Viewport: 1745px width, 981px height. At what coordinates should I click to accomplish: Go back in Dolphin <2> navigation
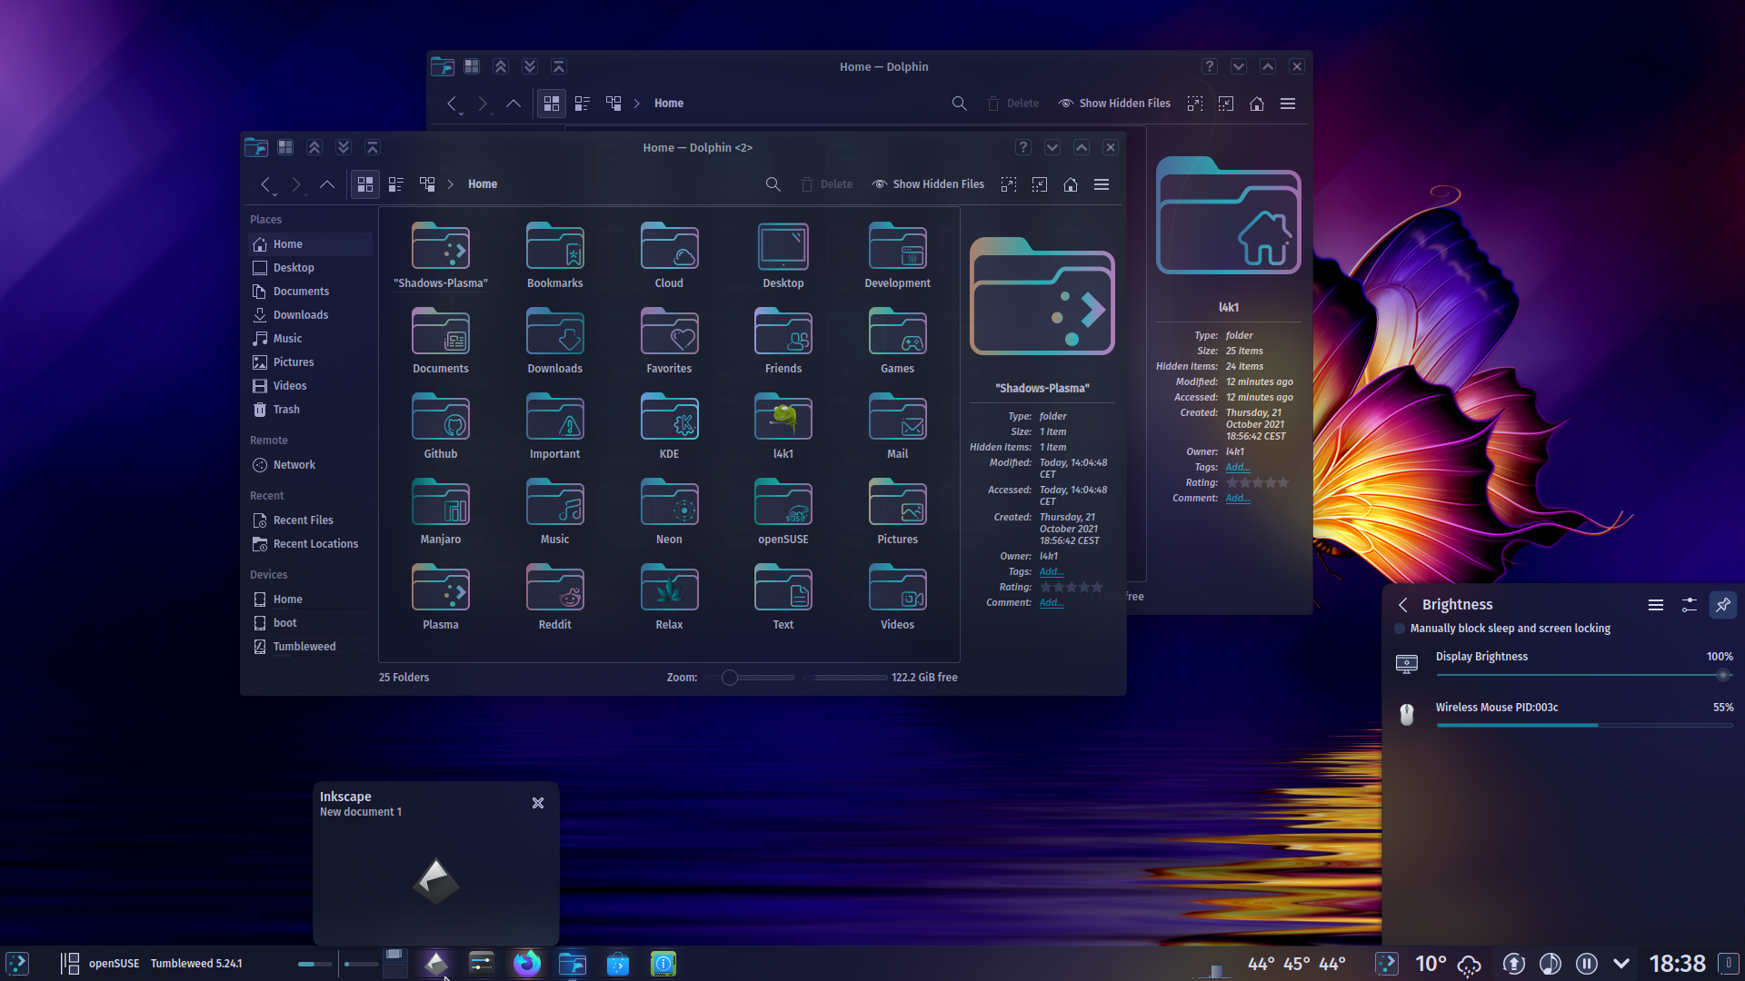(265, 184)
